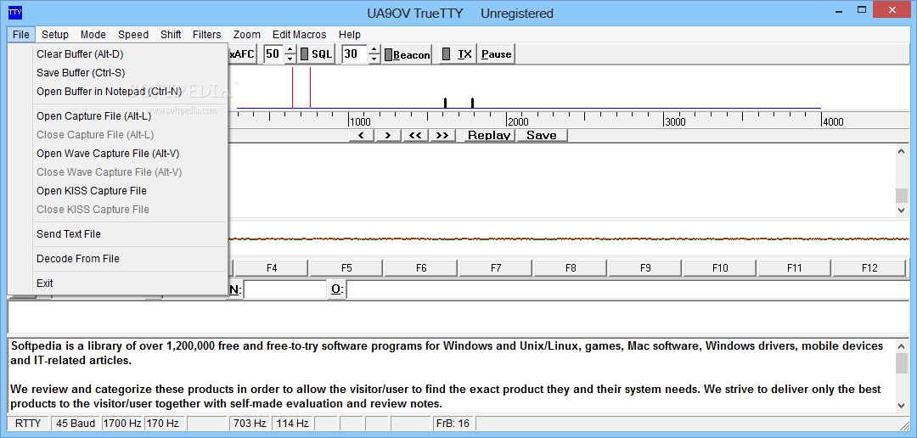Step forward with the > button
The height and width of the screenshot is (438, 917).
click(388, 135)
